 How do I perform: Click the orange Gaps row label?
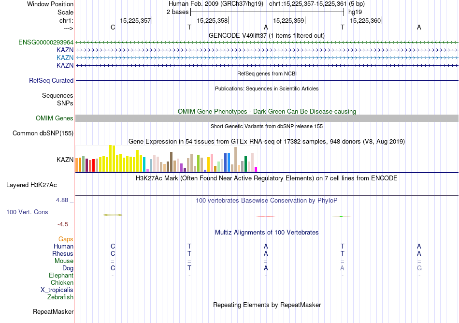[x=66, y=239]
